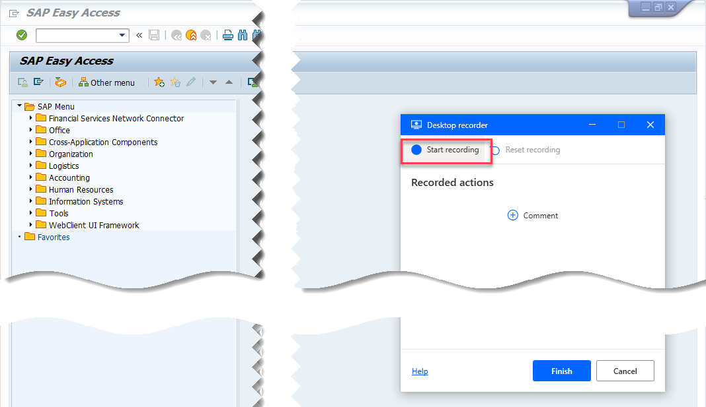Collapse the SAP Menu root node
Viewport: 706px width, 407px height.
pos(19,106)
